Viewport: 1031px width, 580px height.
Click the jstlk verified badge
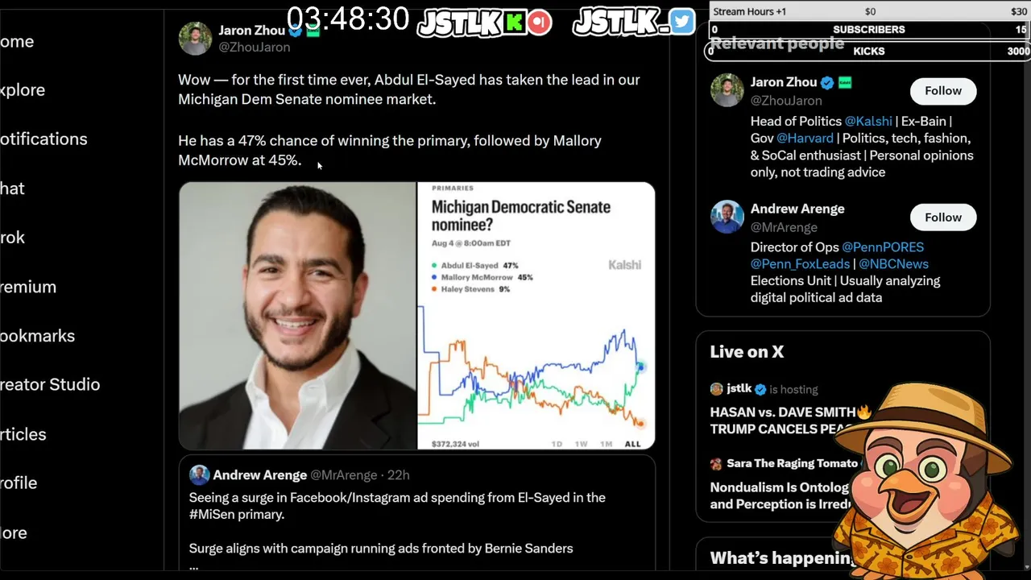coord(760,389)
